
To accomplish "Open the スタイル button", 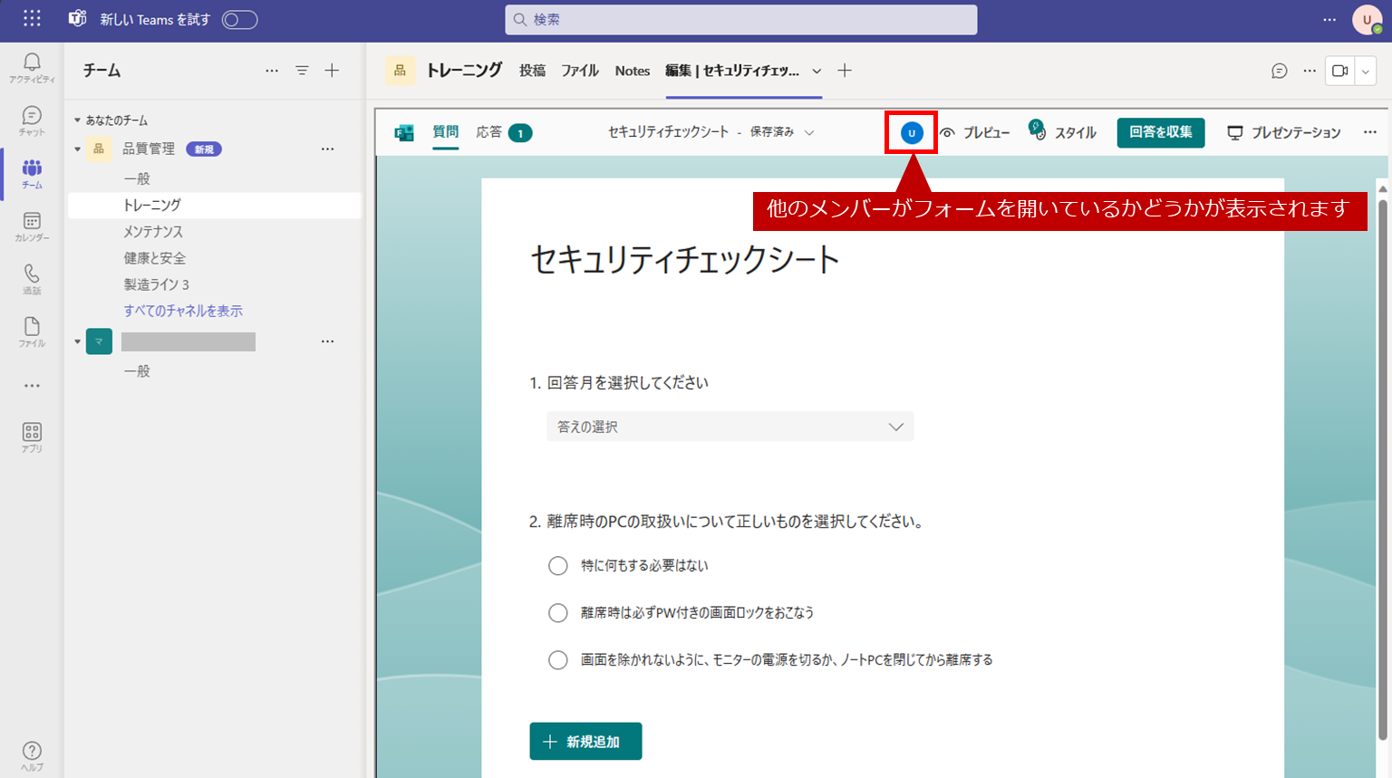I will tap(1062, 132).
